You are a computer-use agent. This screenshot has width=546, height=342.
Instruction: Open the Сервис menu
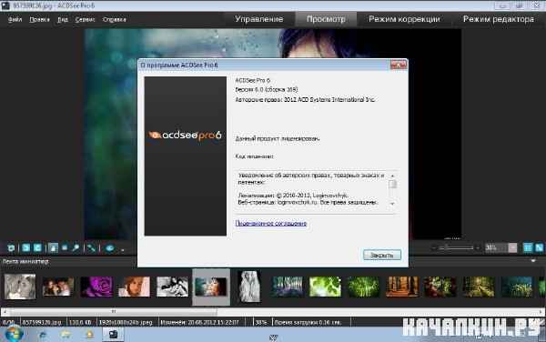[x=85, y=19]
